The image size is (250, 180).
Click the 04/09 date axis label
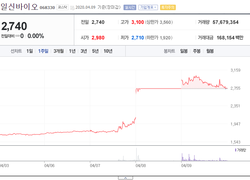tap(186, 166)
